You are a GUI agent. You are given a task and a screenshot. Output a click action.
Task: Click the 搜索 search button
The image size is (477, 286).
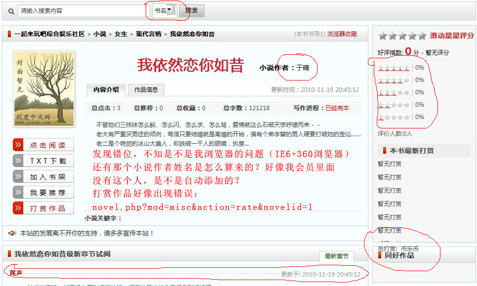point(192,11)
